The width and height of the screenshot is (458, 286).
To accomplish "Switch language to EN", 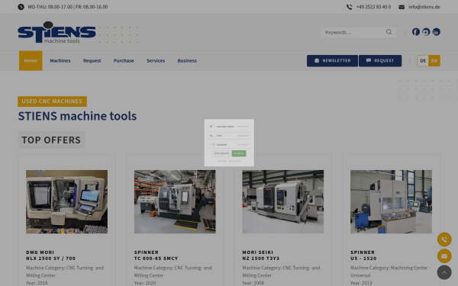I will coord(434,61).
